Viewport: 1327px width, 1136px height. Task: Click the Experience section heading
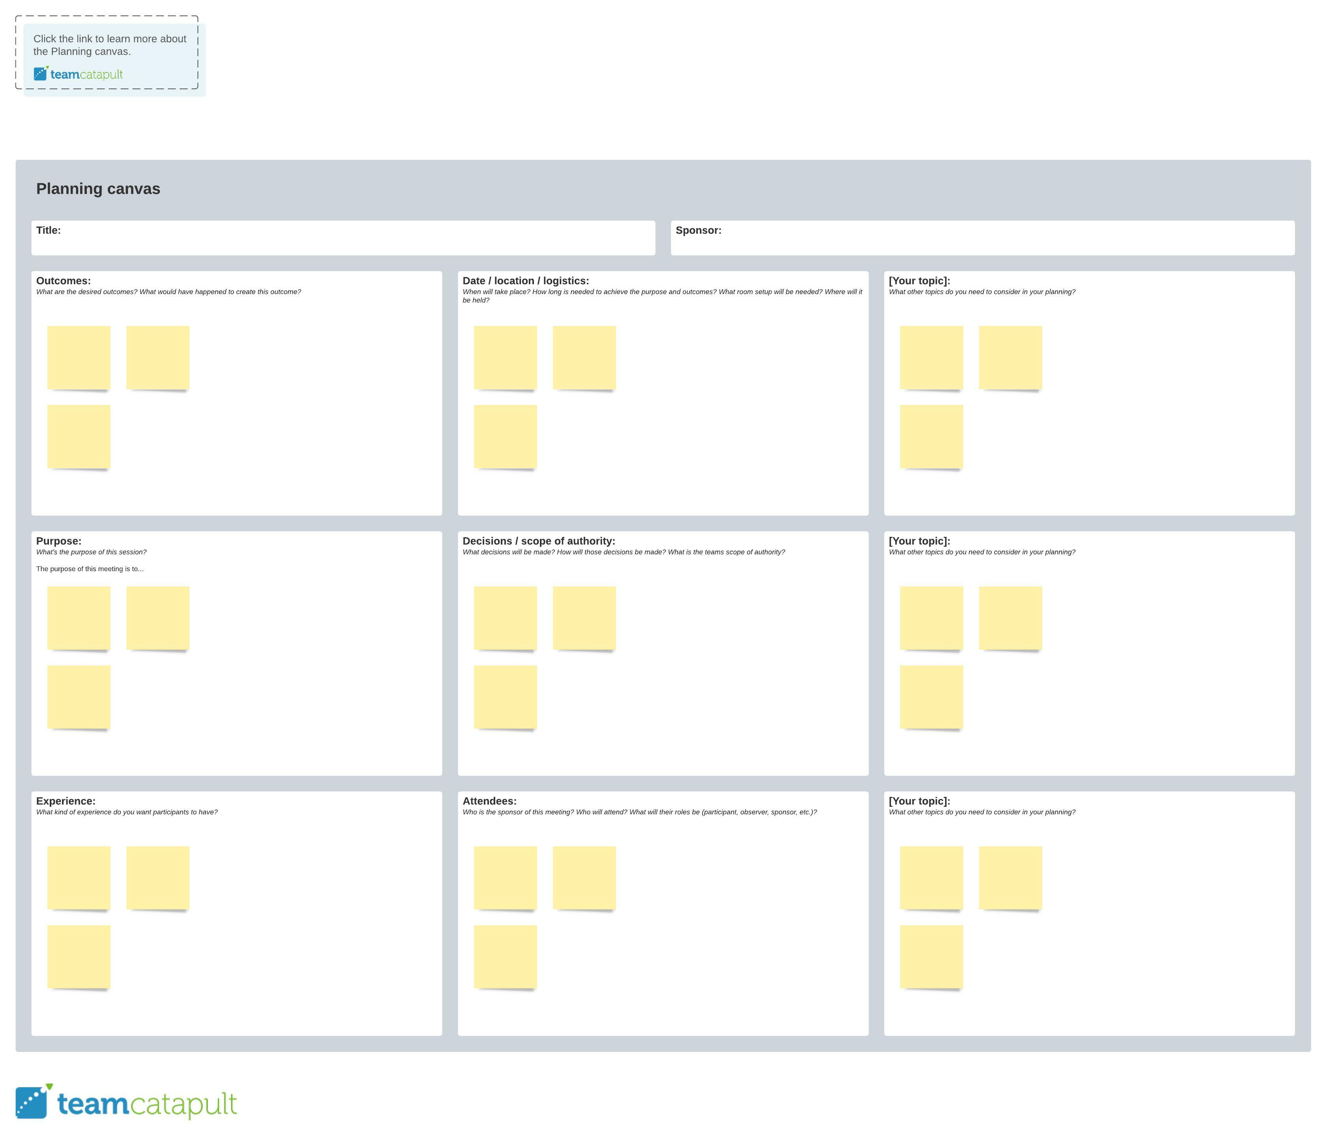[65, 801]
